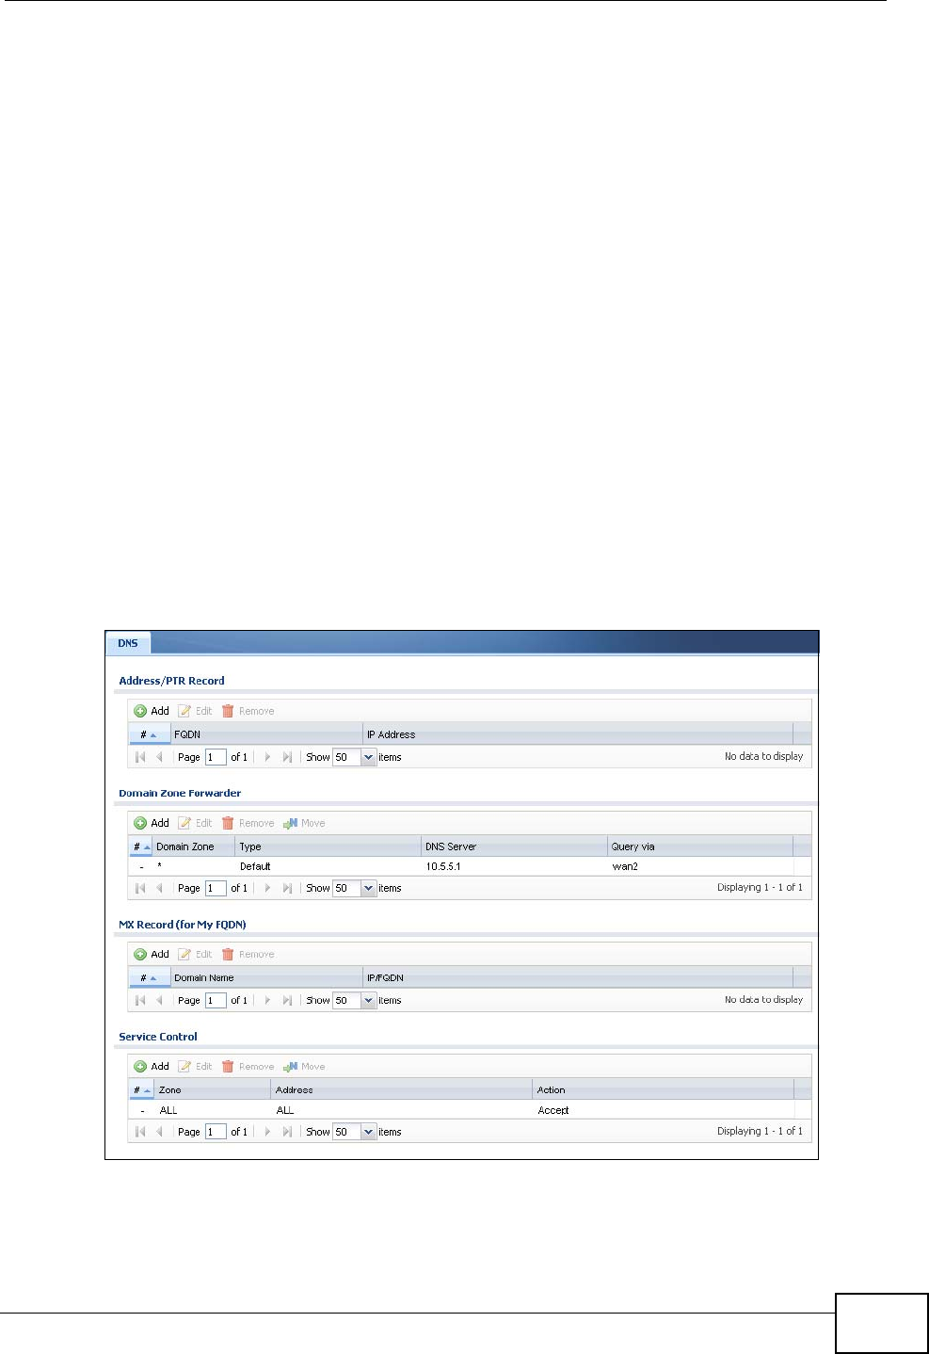Click Remove in Domain Zone Forwarder toolbar
This screenshot has height=1354, width=929.
248,823
